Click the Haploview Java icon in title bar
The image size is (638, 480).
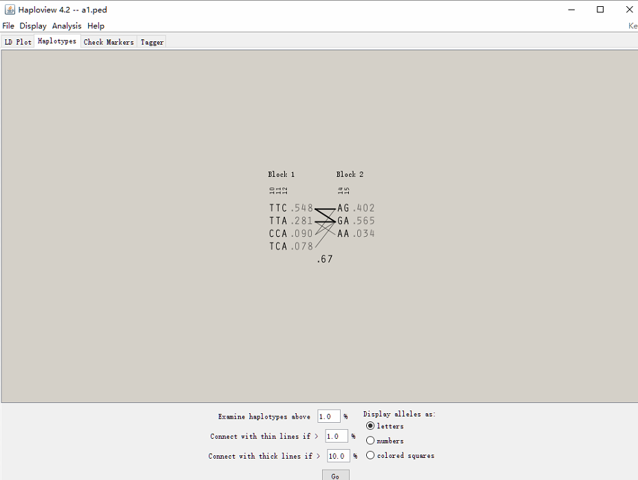tap(10, 10)
